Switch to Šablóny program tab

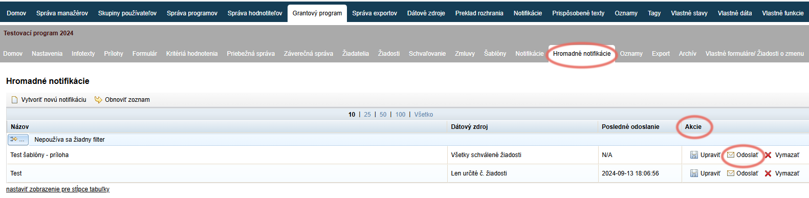495,53
